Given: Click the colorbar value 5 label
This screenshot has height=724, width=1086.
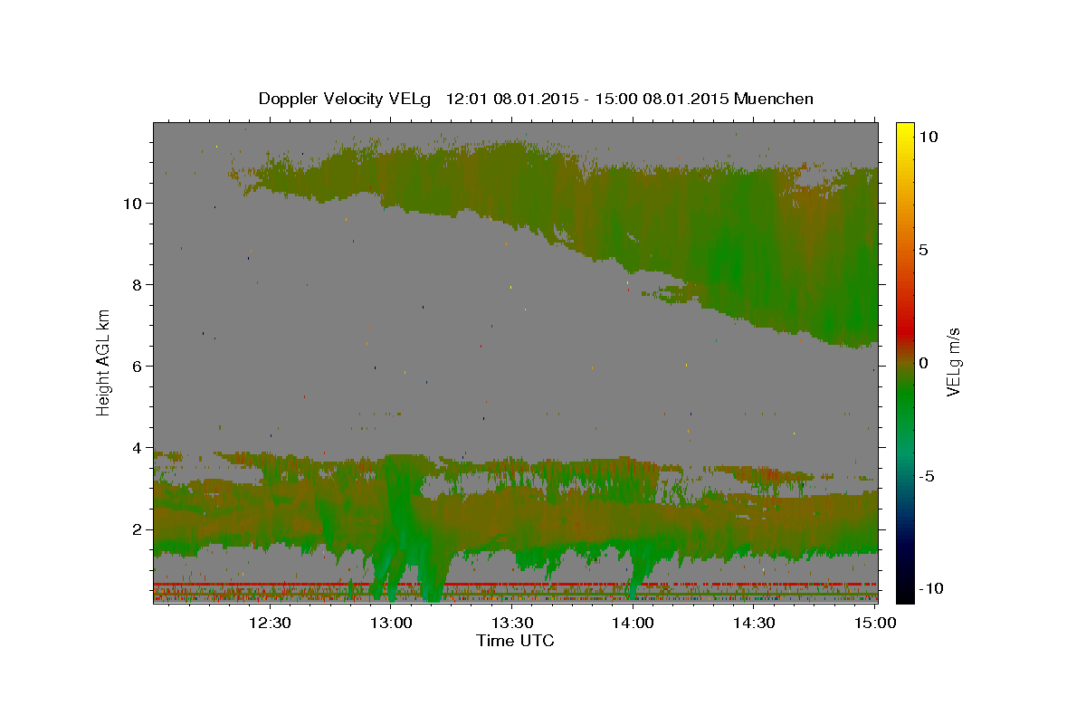Looking at the screenshot, I should (924, 250).
